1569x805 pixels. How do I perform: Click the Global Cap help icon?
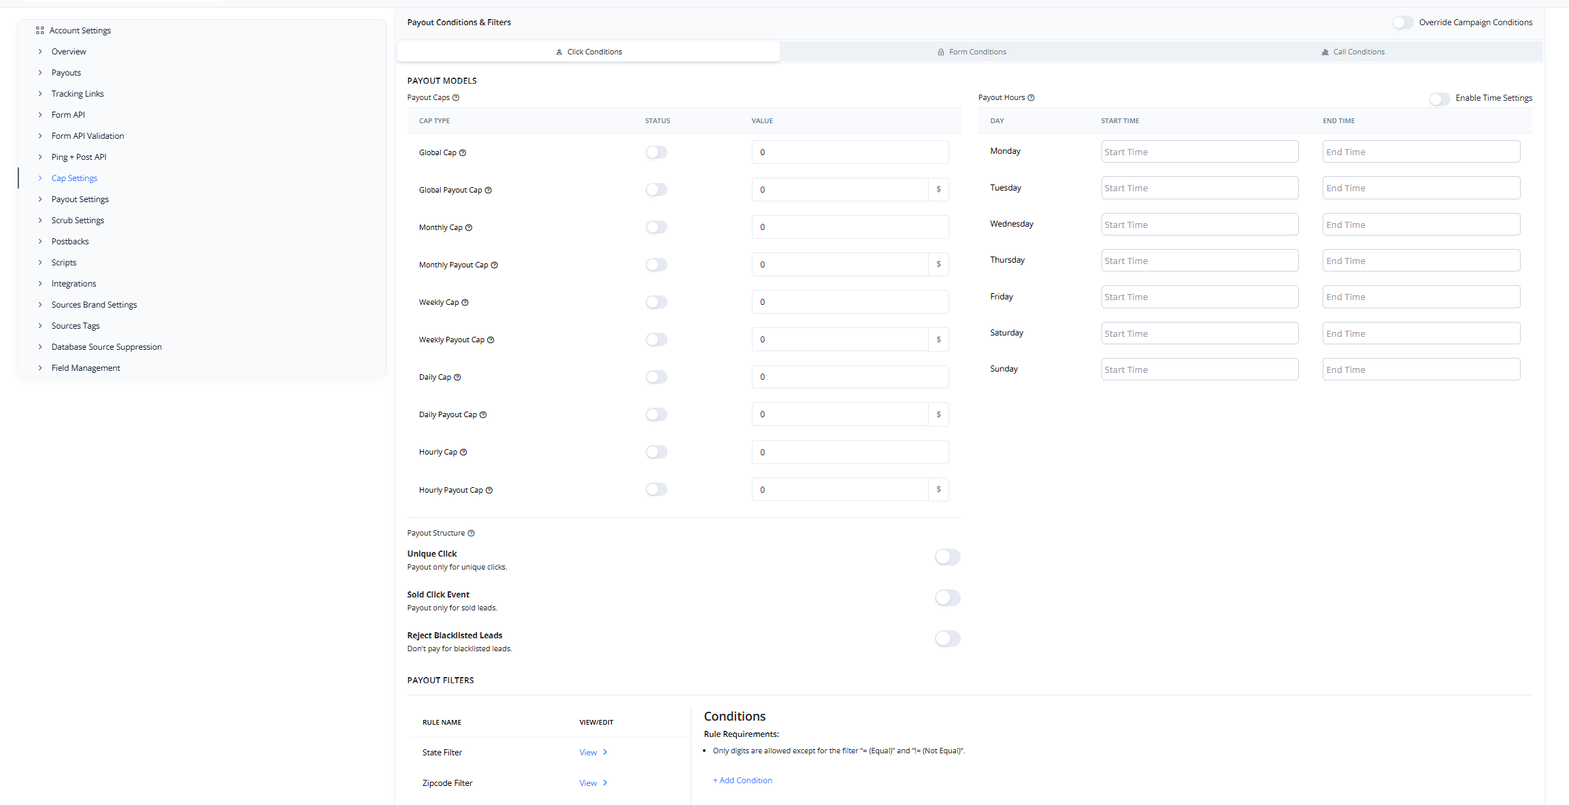[x=463, y=152]
